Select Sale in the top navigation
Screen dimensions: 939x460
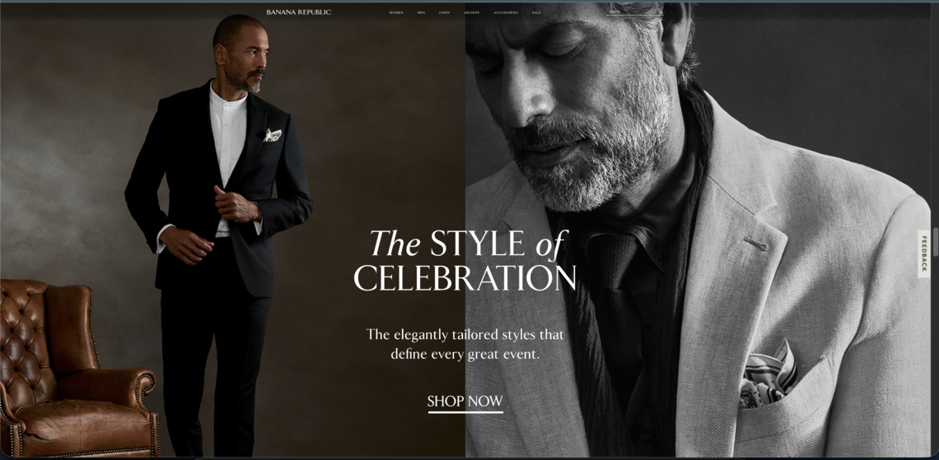tap(536, 13)
